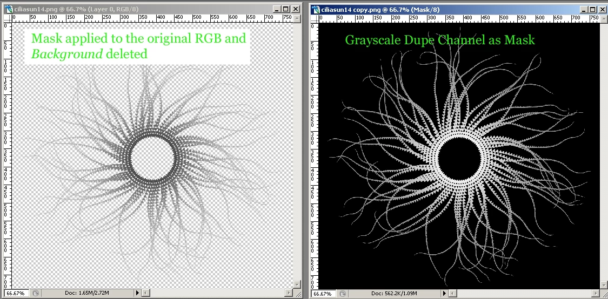Click the Doc: 1.65M/2.72M status text
The image size is (608, 299).
pyautogui.click(x=86, y=293)
